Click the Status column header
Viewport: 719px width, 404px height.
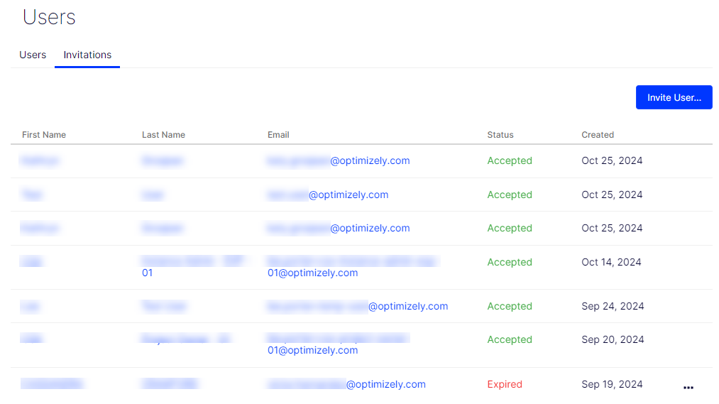500,135
